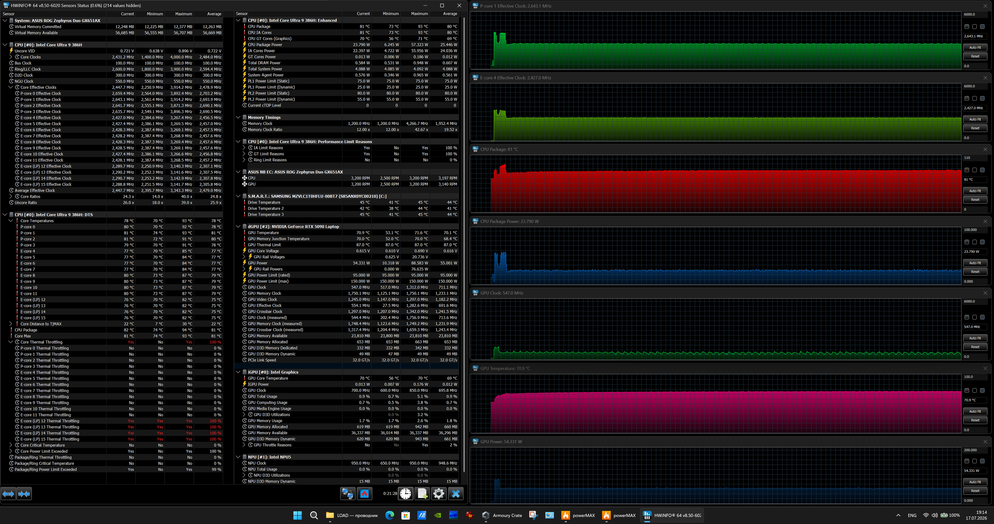The height and width of the screenshot is (524, 994).
Task: Collapse the Memory Timings section
Action: [238, 117]
